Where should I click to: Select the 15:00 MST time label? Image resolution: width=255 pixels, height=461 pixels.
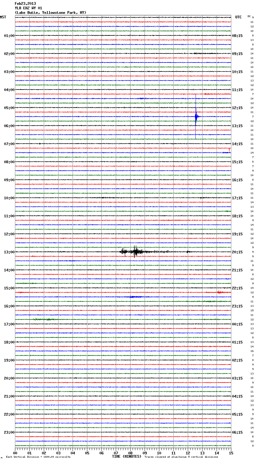[x=9, y=288]
